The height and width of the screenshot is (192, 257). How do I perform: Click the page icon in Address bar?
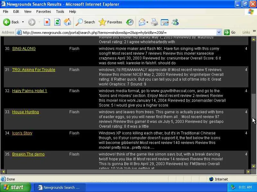tap(19, 32)
